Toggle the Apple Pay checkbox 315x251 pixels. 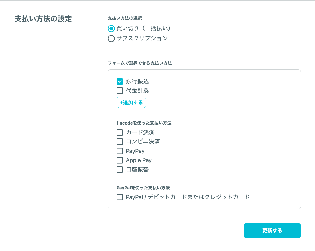pos(120,160)
